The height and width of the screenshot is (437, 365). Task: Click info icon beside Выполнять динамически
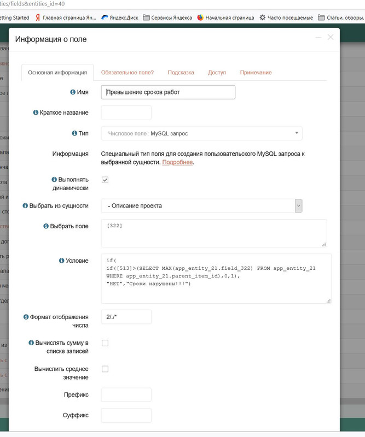(x=54, y=180)
